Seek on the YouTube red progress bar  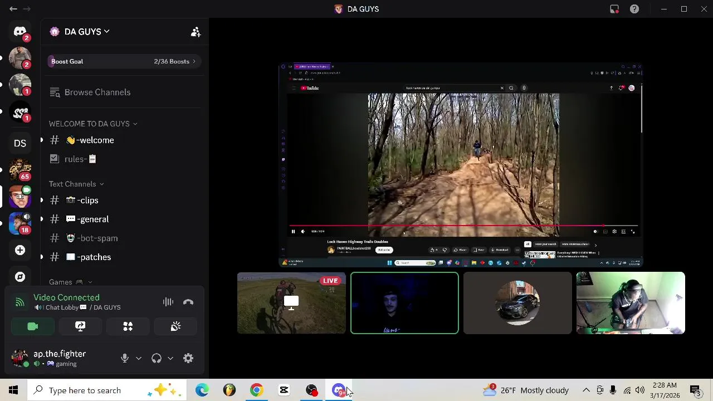[463, 226]
